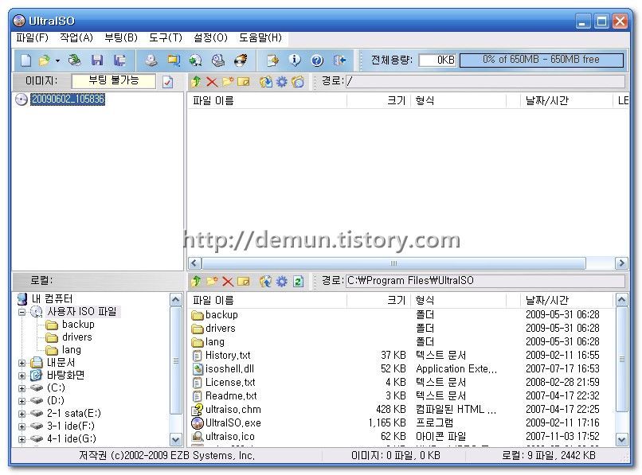The height and width of the screenshot is (475, 642).
Task: Expand the 내문서 tree node
Action: pos(22,363)
